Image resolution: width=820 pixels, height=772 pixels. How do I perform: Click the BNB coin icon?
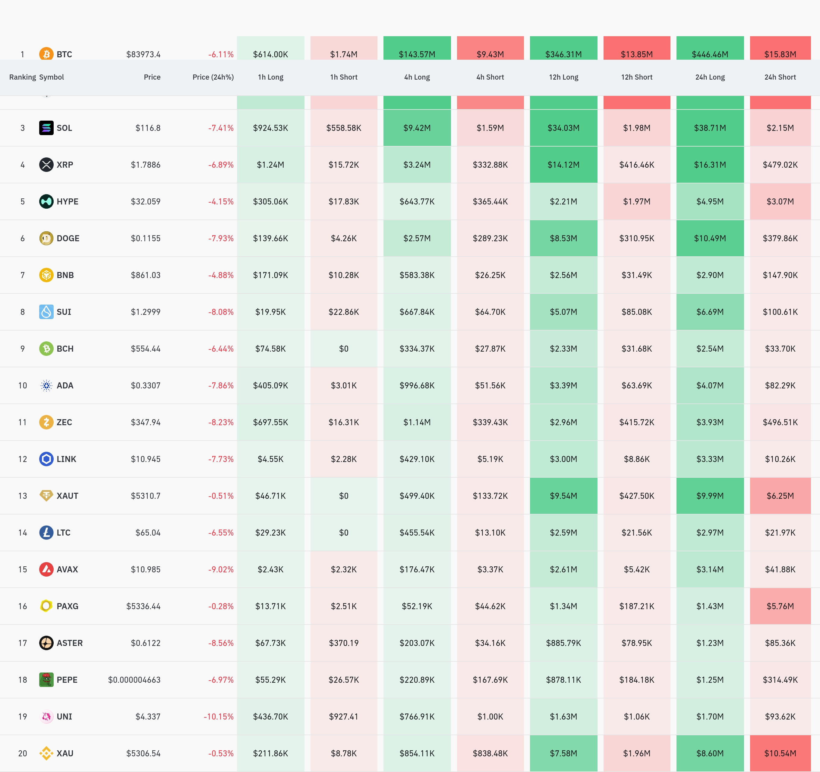[x=46, y=275]
